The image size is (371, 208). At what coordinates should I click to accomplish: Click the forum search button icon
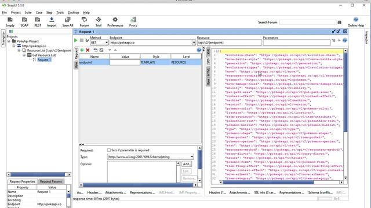point(340,22)
